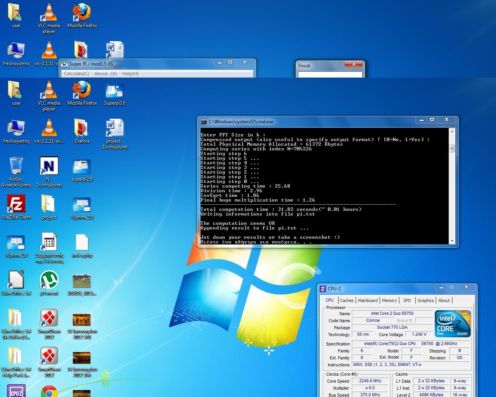496x397 pixels.
Task: Minimize the CPU-Z window
Action: tap(441, 287)
